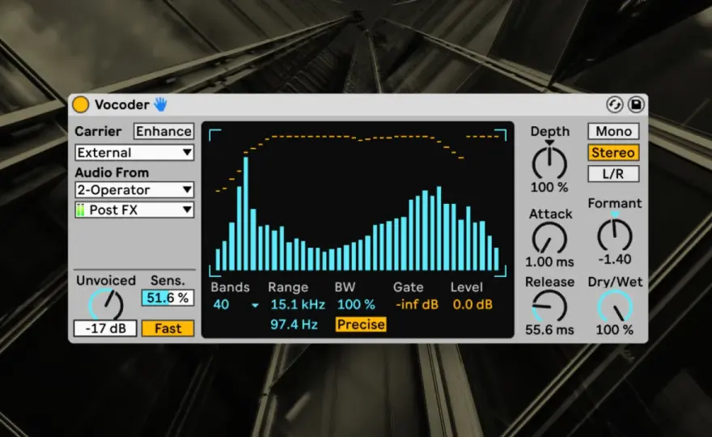Click the Attack knob
This screenshot has width=712, height=437.
(x=549, y=239)
